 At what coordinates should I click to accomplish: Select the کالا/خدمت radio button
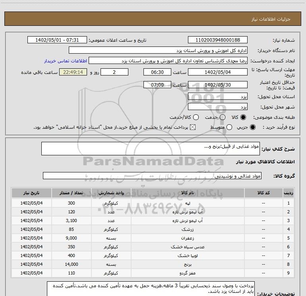196,117
